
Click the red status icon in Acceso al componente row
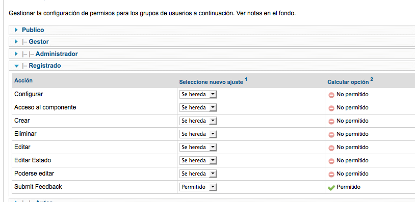coord(331,108)
